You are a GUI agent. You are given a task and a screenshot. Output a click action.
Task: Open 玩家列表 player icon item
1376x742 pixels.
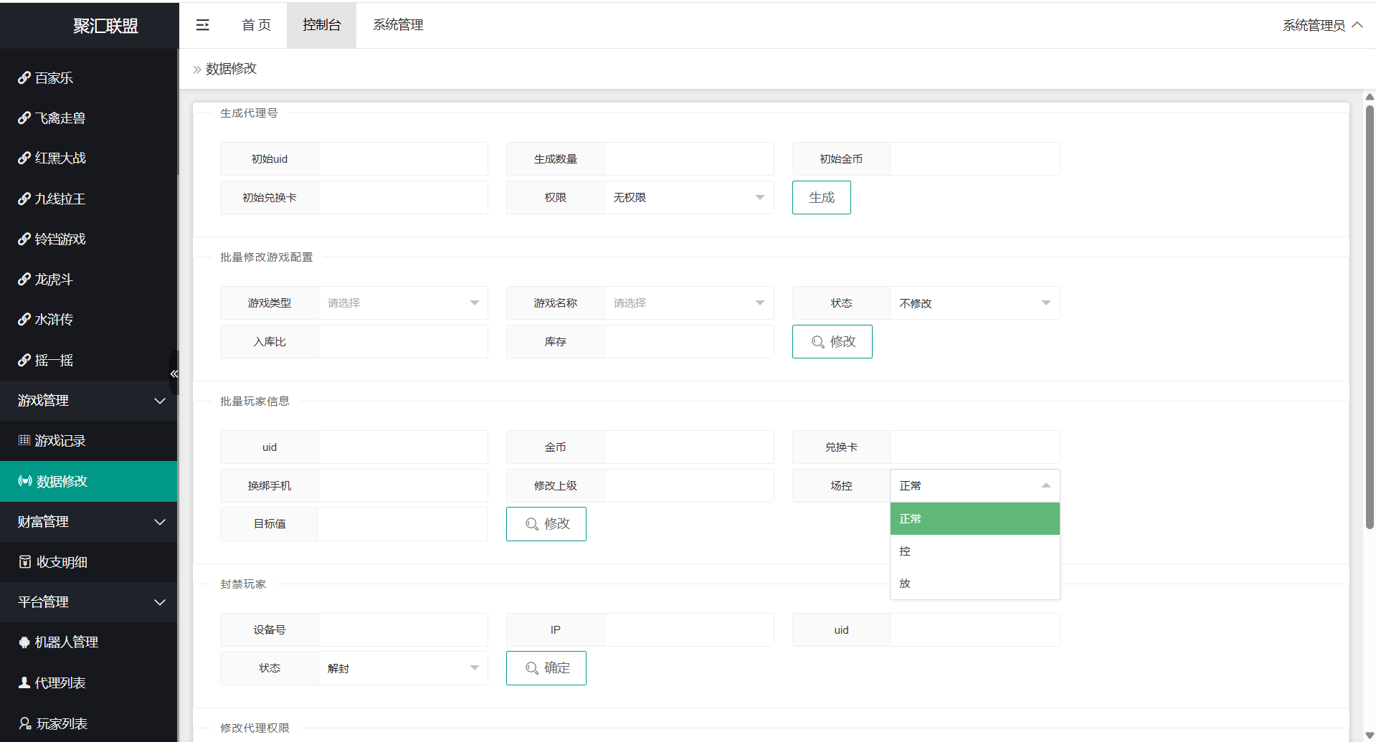25,723
